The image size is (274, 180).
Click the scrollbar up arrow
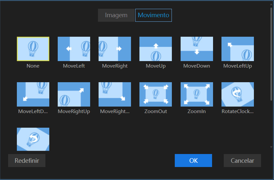click(271, 4)
